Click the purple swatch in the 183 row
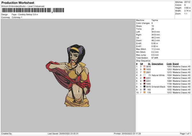 pyautogui.click(x=144, y=89)
